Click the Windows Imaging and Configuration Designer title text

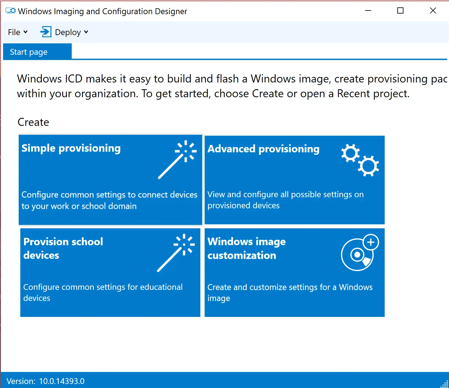point(102,11)
